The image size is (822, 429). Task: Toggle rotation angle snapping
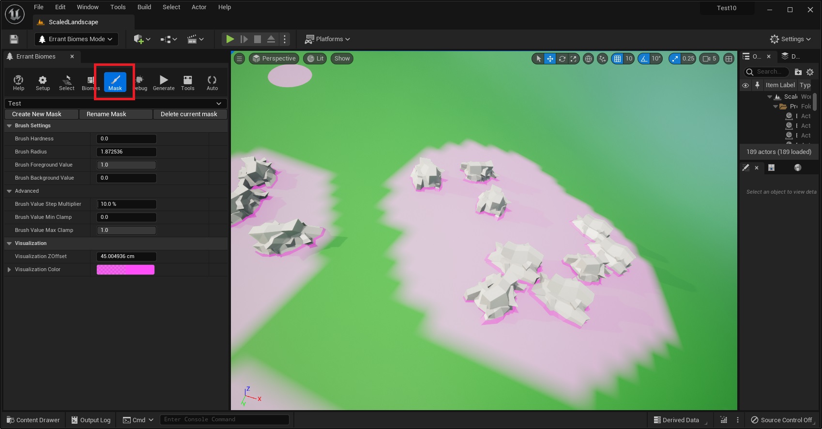click(644, 59)
